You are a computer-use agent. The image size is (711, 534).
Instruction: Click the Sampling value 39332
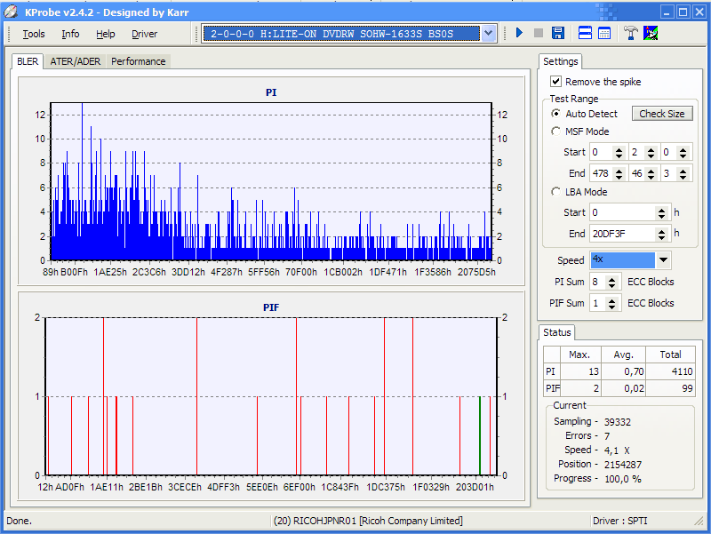(617, 422)
